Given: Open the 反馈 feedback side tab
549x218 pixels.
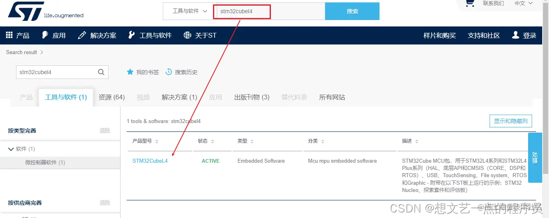Looking at the screenshot, I should (535, 158).
